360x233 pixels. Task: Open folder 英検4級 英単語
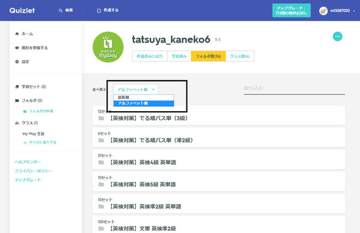219,159
